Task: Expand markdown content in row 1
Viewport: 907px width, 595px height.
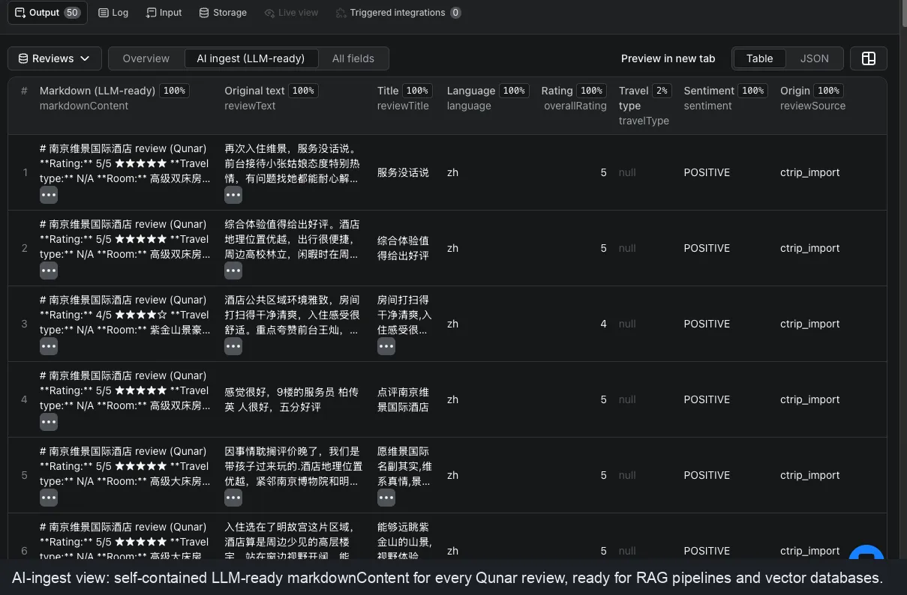Action: 49,195
